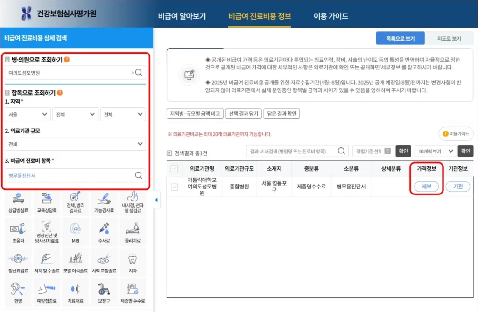Click 확인 next to 정렬기준 선택
This screenshot has height=312, width=478.
403,151
